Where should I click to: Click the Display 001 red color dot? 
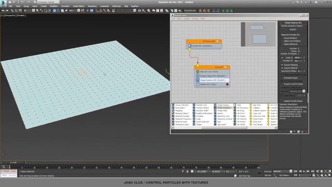coord(227,84)
